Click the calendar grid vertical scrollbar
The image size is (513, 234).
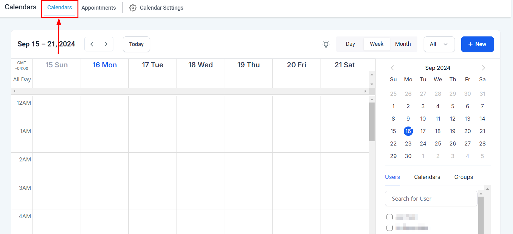[372, 122]
